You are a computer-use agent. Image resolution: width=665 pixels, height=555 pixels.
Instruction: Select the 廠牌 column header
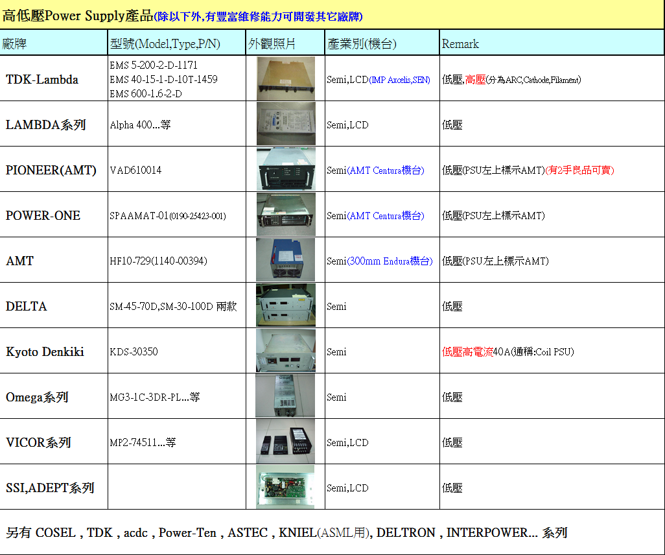14,44
